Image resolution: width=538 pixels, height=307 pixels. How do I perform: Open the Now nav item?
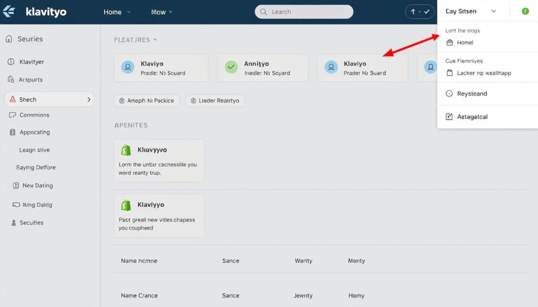pyautogui.click(x=159, y=12)
